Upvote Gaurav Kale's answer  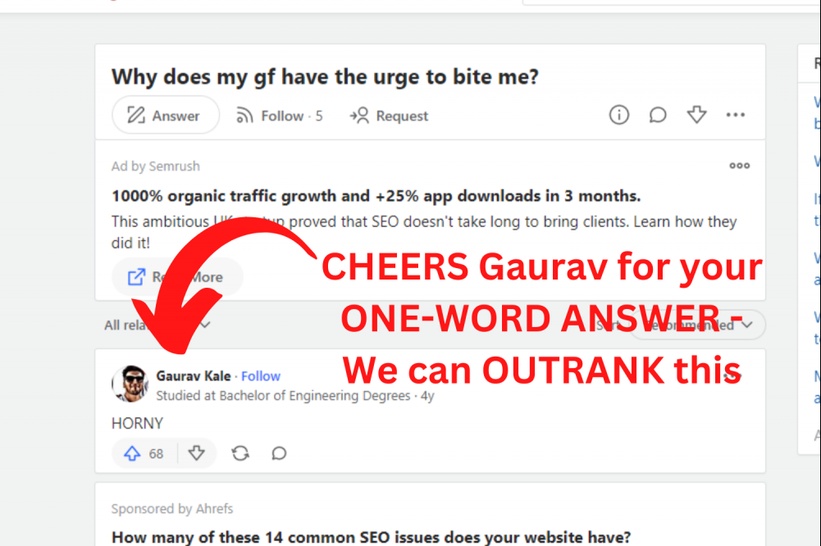tap(144, 453)
